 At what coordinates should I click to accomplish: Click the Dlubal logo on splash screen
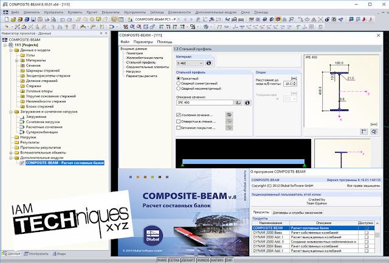pos(153,236)
